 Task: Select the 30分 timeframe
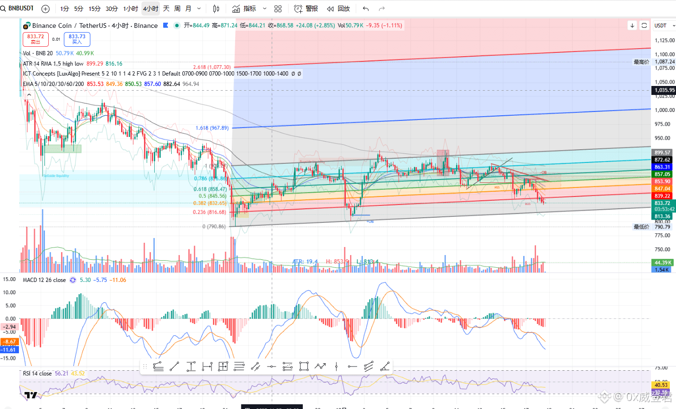[112, 9]
